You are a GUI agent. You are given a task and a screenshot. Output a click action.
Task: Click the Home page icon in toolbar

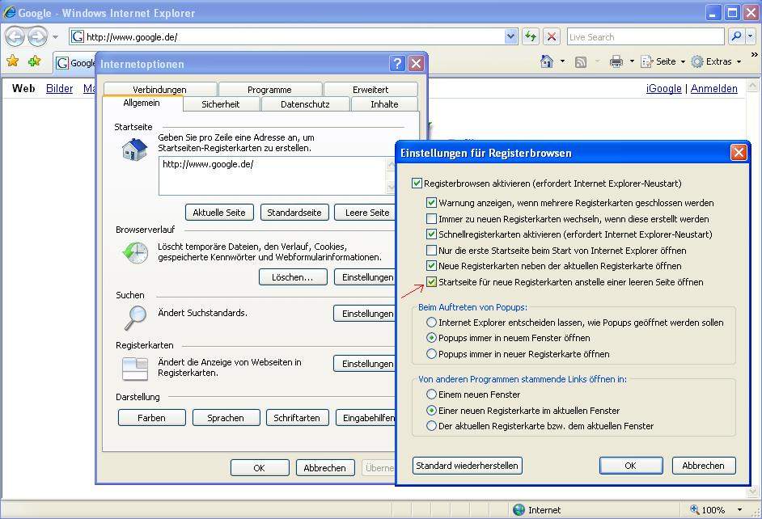click(x=547, y=61)
